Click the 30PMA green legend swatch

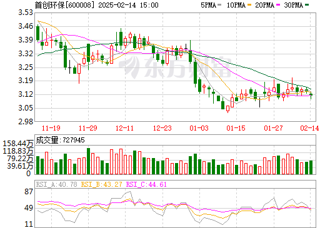[x=307, y=5]
